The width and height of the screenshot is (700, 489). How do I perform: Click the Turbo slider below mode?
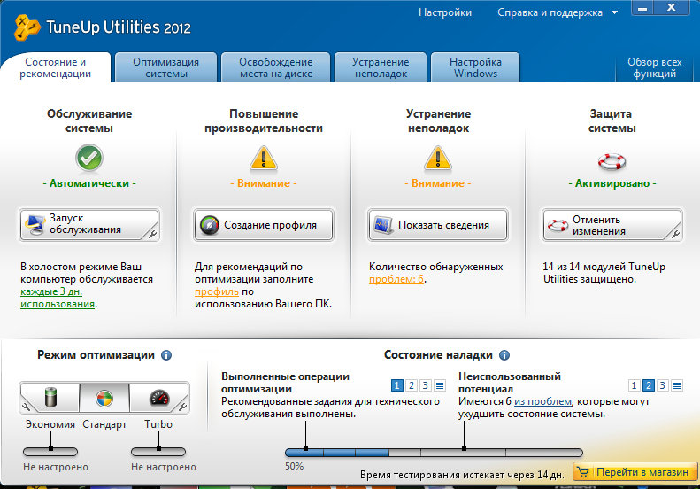158,452
